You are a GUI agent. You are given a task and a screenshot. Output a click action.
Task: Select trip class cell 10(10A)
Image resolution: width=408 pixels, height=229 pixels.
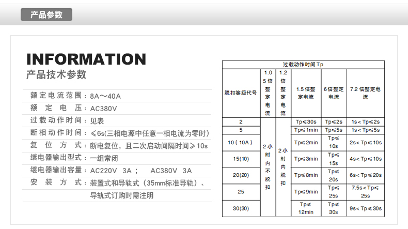241,143
